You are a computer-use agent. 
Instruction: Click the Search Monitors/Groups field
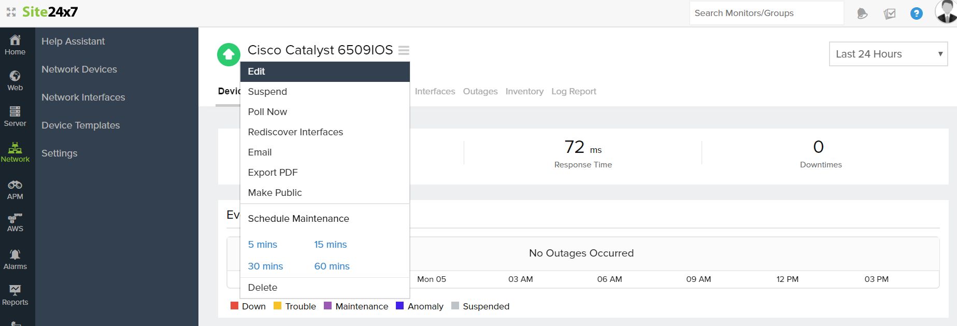tap(766, 13)
